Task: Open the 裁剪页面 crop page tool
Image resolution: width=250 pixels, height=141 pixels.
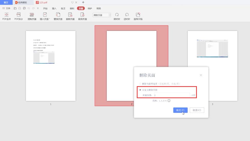Action: tap(82, 16)
